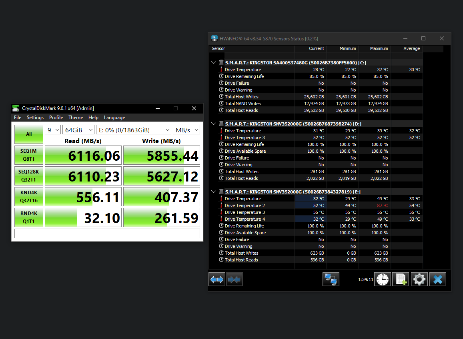Image resolution: width=463 pixels, height=339 pixels.
Task: Start the RND4K Q1T1 test
Action: [x=29, y=217]
